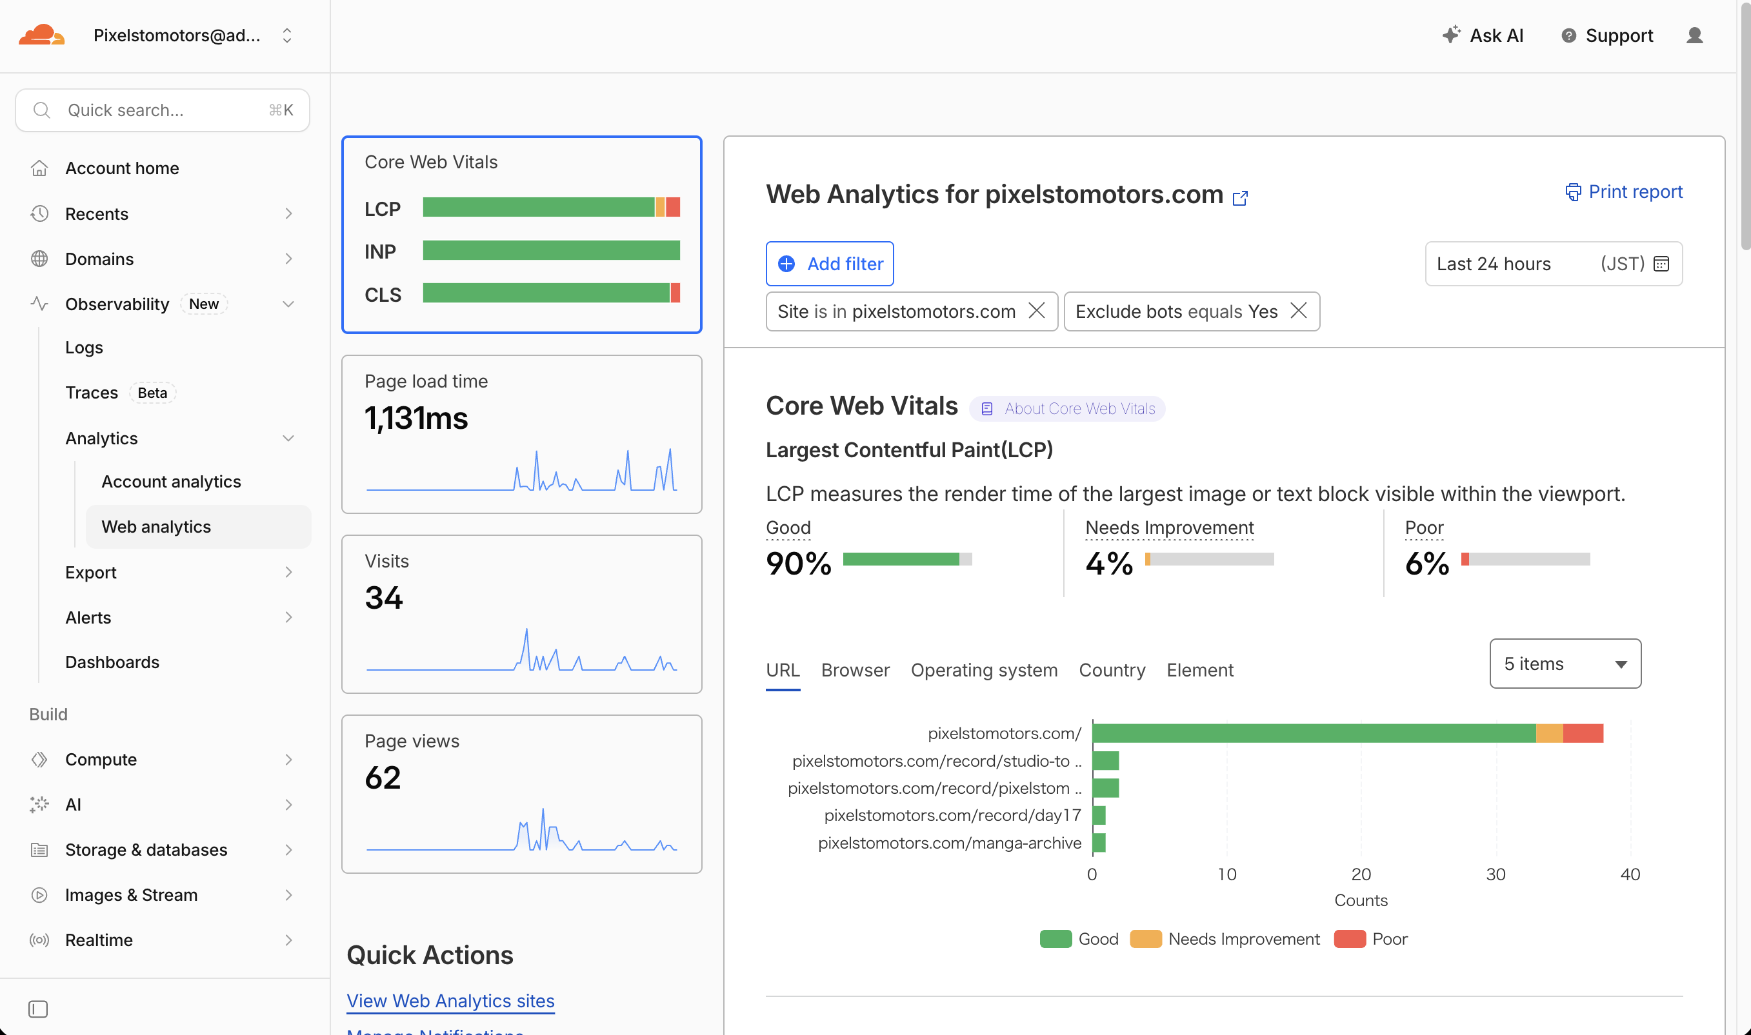Open external link icon beside pixelstomotors.com title
Image resolution: width=1751 pixels, height=1035 pixels.
point(1239,198)
